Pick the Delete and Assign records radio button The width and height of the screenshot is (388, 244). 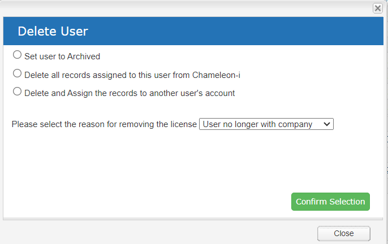17,91
